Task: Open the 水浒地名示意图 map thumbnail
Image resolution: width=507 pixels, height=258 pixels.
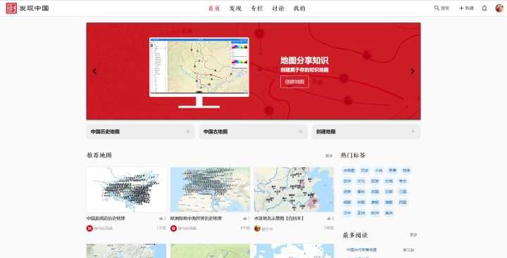Action: click(x=294, y=190)
